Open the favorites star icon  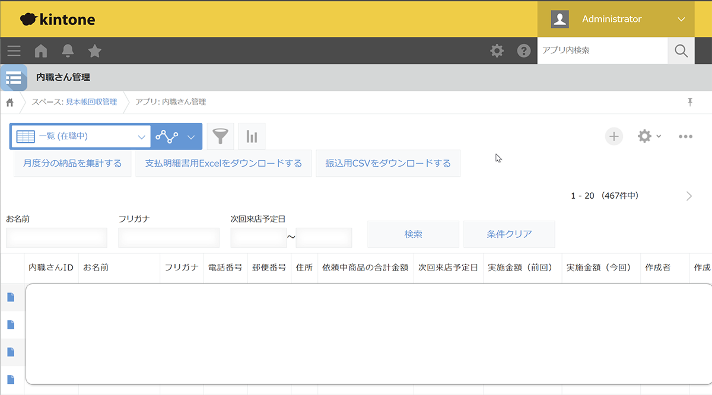click(95, 51)
